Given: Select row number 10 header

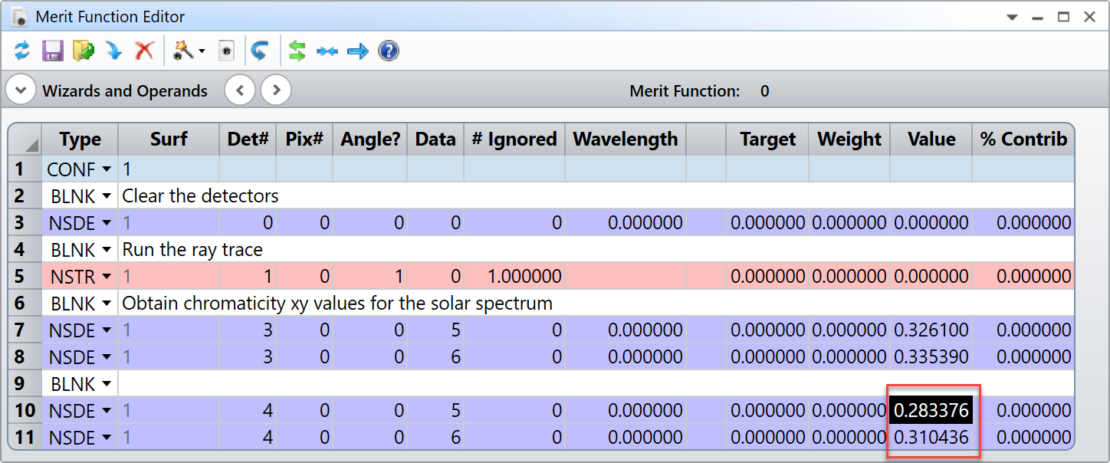Looking at the screenshot, I should [x=25, y=410].
